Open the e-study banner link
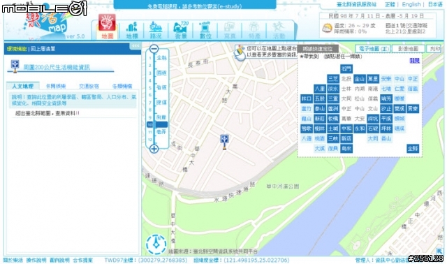The width and height of the screenshot is (447, 264). (195, 6)
